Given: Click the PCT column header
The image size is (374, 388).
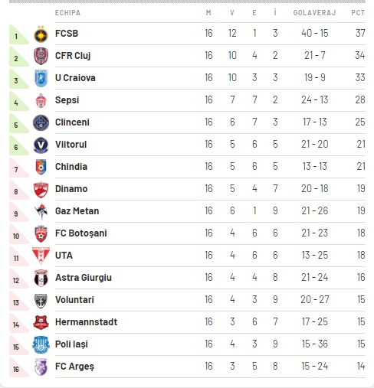Looking at the screenshot, I should pyautogui.click(x=358, y=13).
